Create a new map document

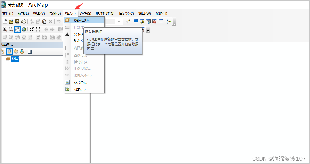5,21
